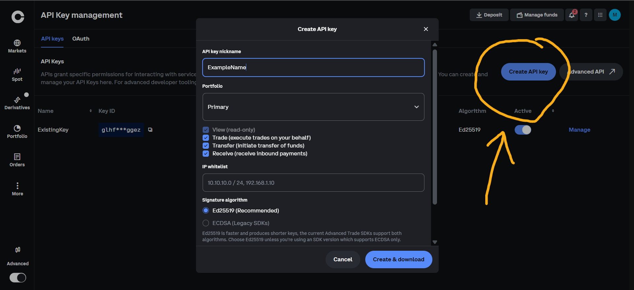The image size is (634, 290).
Task: Open Derivatives from the sidebar
Action: 17,103
